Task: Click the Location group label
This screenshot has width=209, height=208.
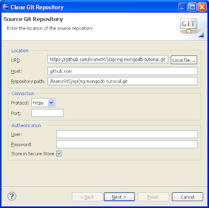Action: point(20,51)
